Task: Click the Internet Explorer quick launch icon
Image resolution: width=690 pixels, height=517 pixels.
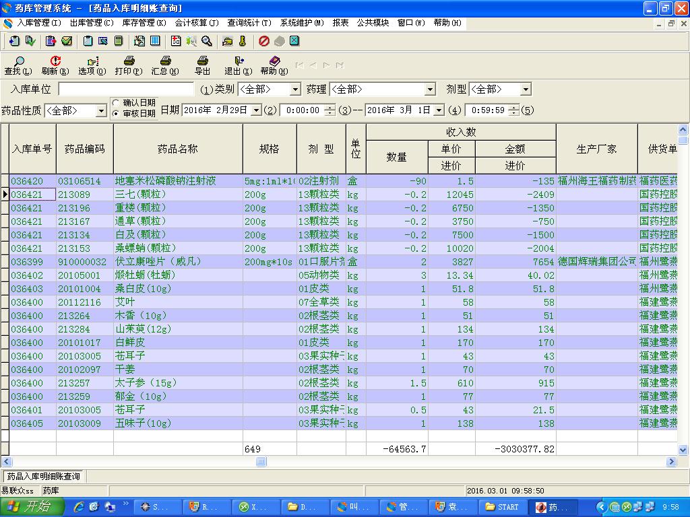Action: [x=79, y=507]
